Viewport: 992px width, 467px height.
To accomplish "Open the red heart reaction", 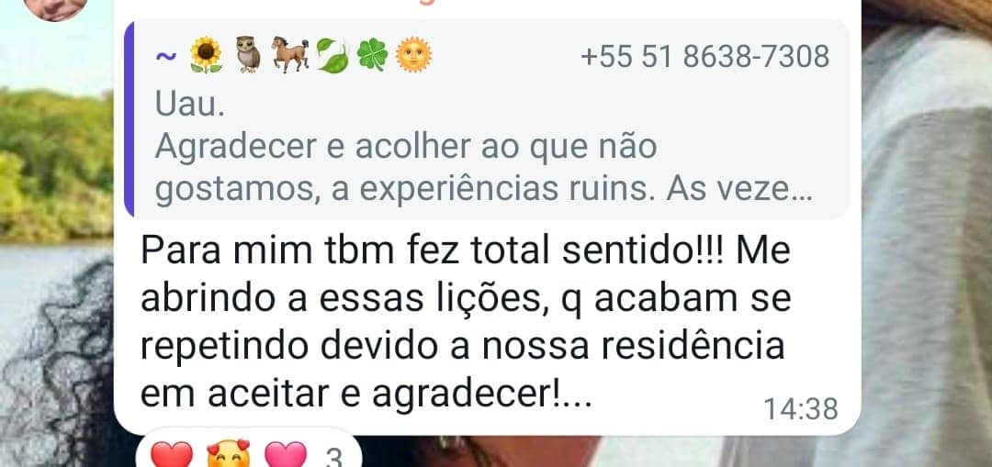I will click(x=172, y=454).
